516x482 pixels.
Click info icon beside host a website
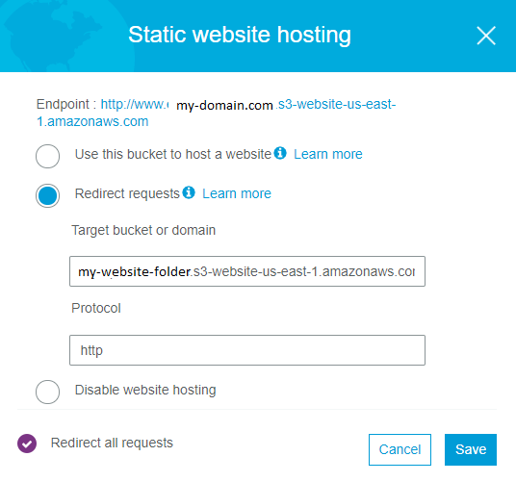tap(280, 153)
